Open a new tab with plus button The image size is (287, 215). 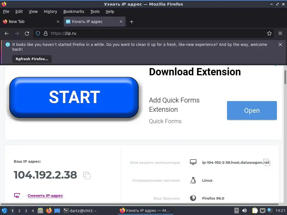pos(131,22)
